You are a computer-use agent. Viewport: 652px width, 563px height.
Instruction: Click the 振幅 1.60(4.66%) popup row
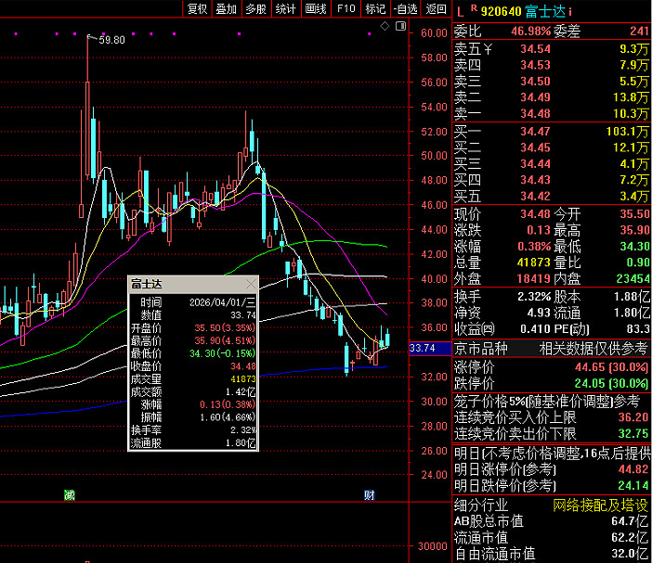tap(193, 417)
